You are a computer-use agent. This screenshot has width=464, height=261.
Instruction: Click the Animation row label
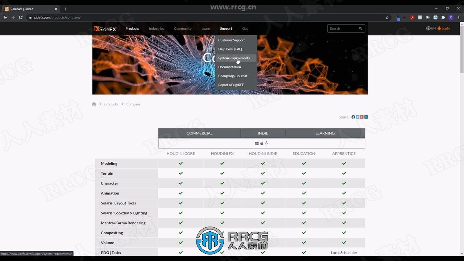click(110, 193)
